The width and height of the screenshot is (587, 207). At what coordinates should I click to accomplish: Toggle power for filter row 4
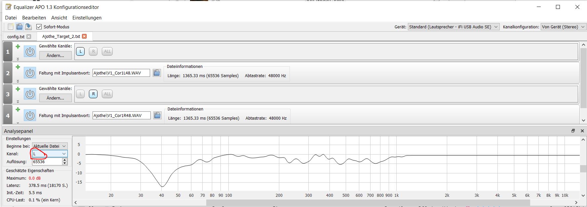tap(30, 115)
